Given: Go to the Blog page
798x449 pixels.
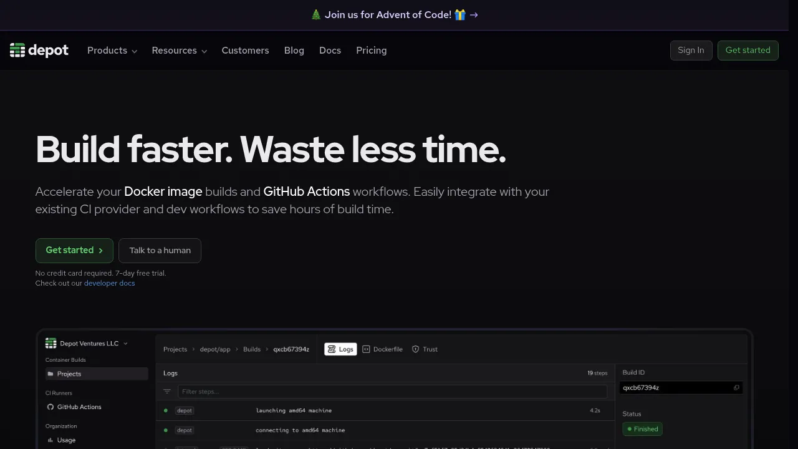Looking at the screenshot, I should coord(294,51).
